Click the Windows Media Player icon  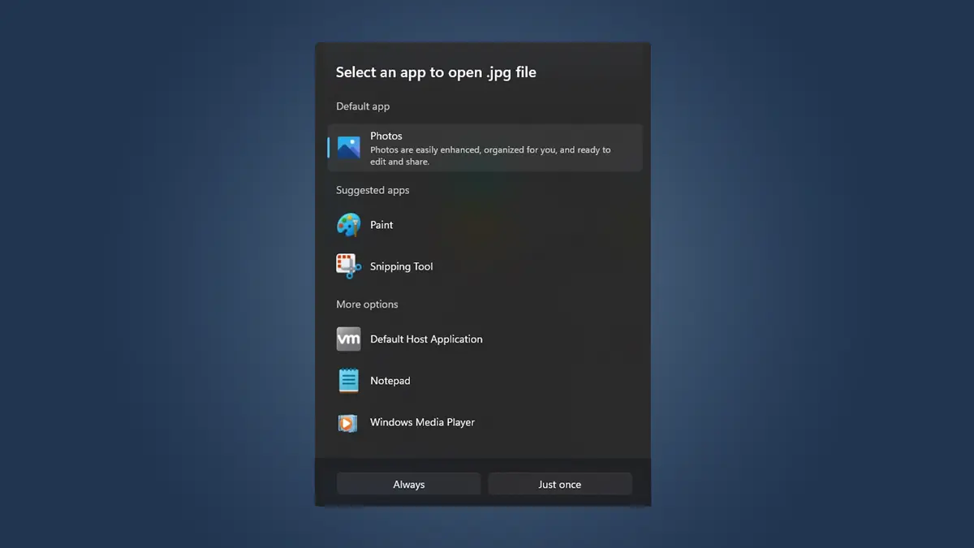348,423
